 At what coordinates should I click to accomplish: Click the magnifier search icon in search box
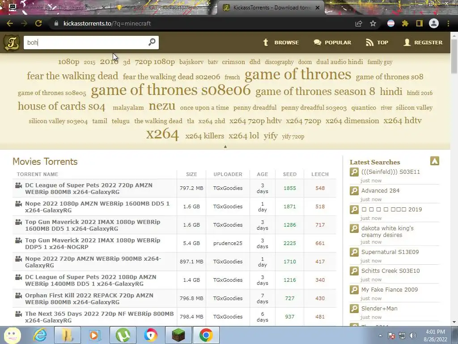[x=152, y=43]
